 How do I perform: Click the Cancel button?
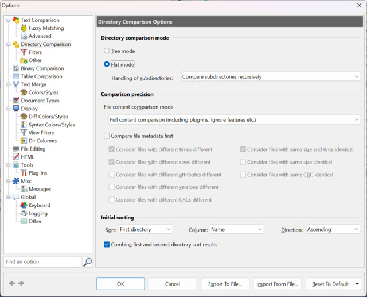point(173,284)
